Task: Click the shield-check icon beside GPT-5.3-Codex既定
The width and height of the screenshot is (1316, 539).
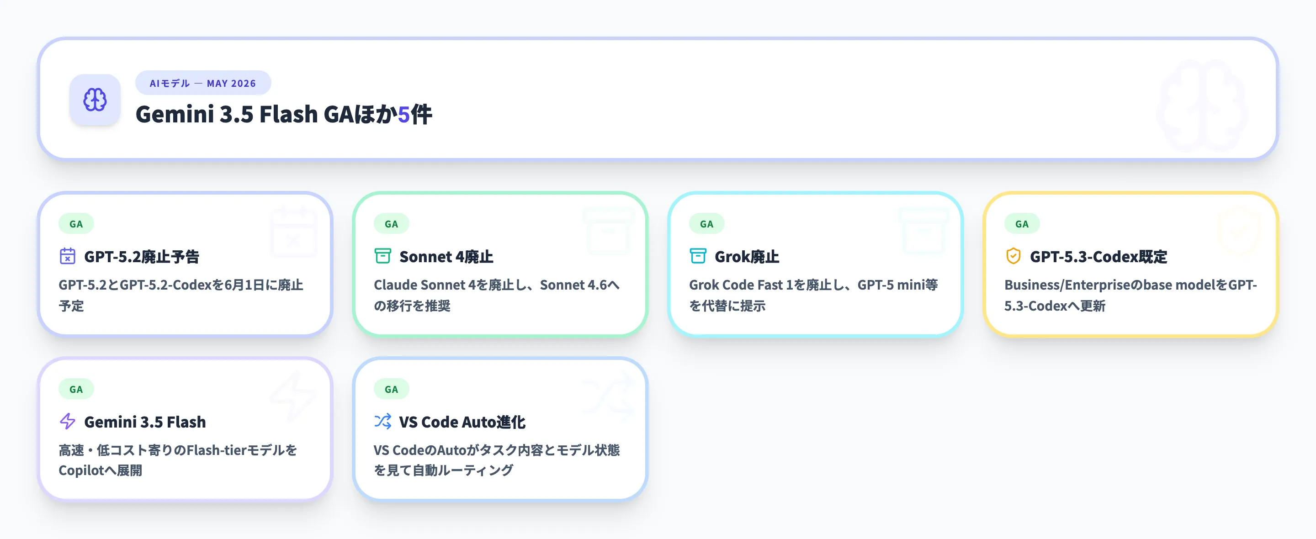Action: (1013, 256)
